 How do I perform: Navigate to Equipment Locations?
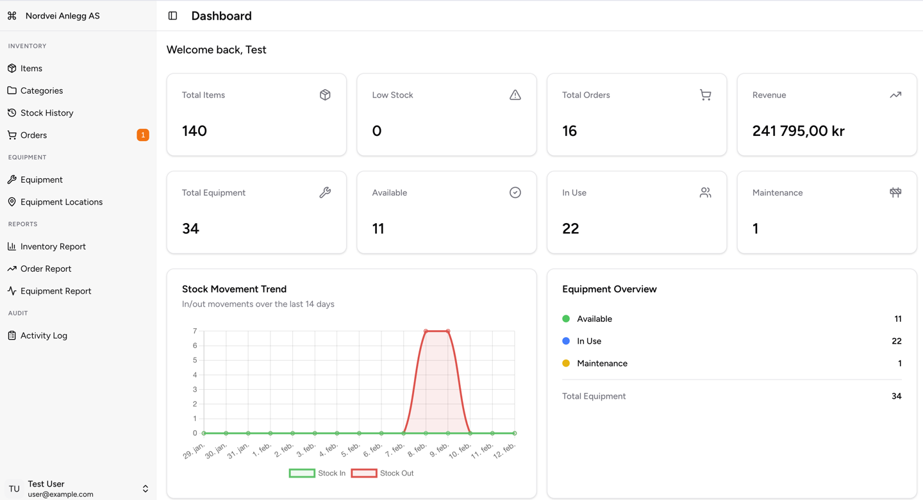[x=62, y=201]
